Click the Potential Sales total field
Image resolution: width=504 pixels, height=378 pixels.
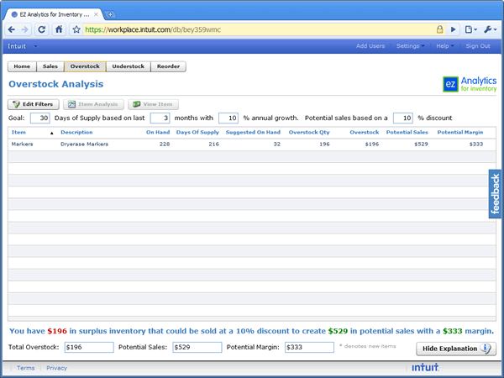point(197,347)
